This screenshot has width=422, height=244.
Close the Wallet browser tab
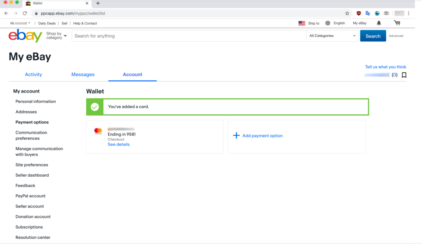[87, 3]
